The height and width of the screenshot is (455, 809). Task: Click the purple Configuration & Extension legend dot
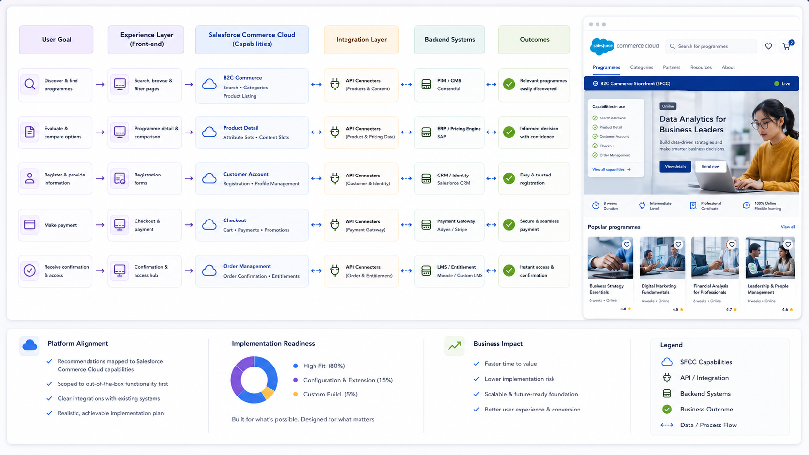coord(295,380)
